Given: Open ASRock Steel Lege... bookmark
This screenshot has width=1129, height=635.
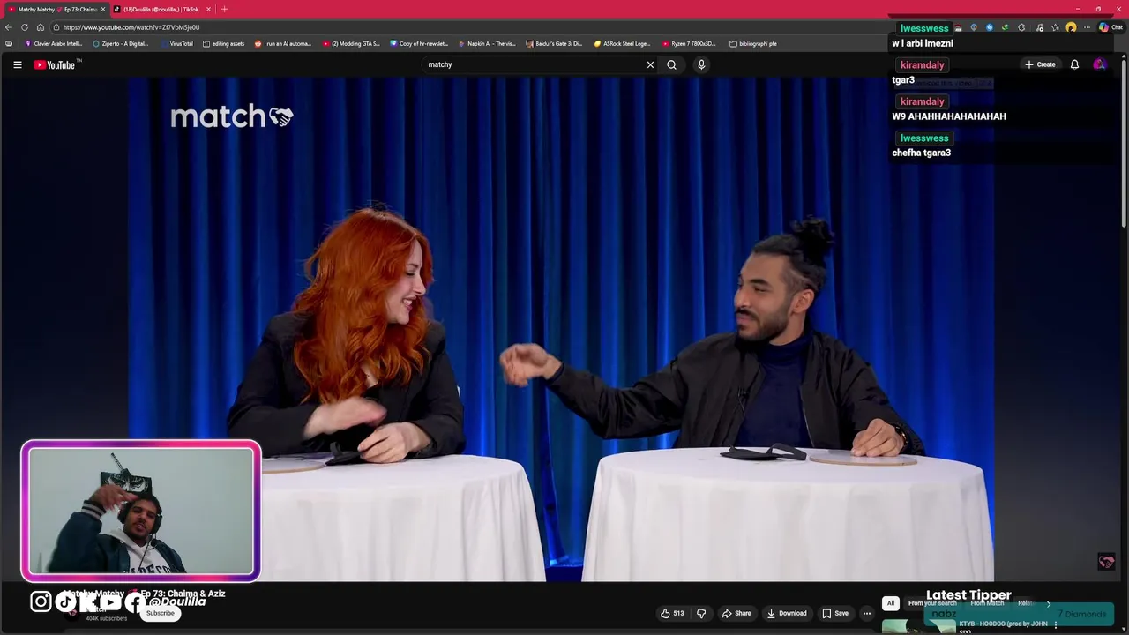Looking at the screenshot, I should click(622, 43).
